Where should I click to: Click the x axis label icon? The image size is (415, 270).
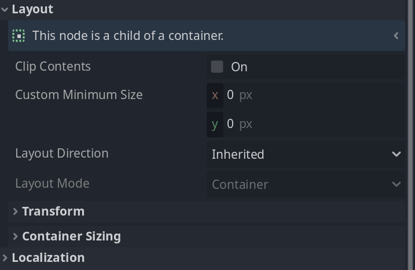215,95
